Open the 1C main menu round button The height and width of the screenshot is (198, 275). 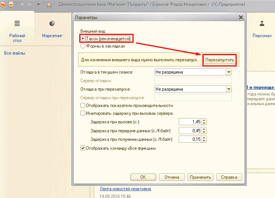(x=11, y=4)
